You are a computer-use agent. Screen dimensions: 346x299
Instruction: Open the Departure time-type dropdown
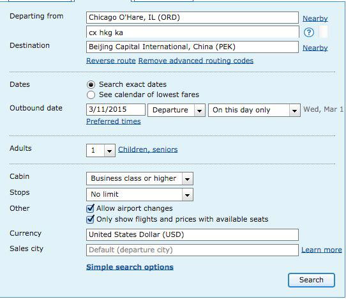176,110
